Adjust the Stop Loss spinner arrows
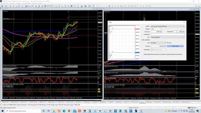This screenshot has width=201, height=113. (161, 32)
